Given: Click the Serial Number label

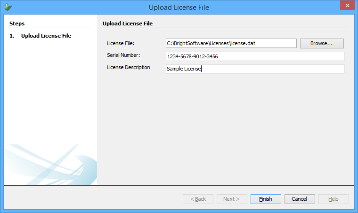Looking at the screenshot, I should tap(123, 55).
